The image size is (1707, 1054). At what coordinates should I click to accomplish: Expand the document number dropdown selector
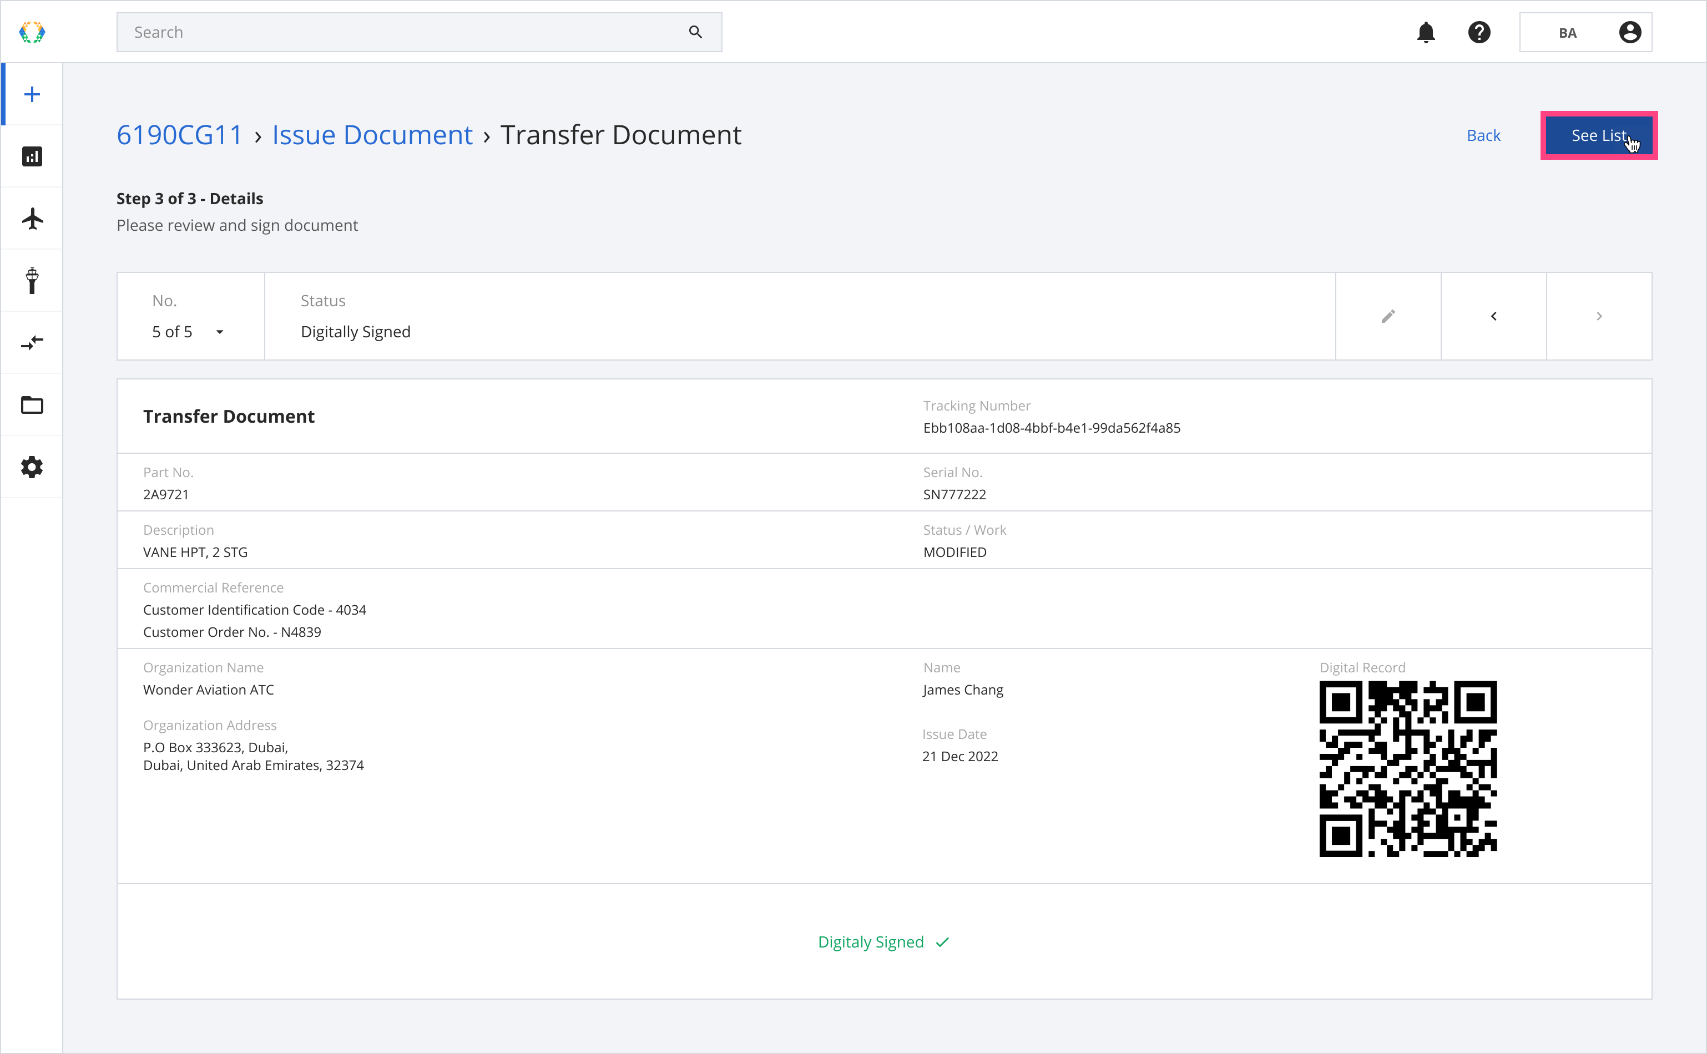[x=219, y=331]
